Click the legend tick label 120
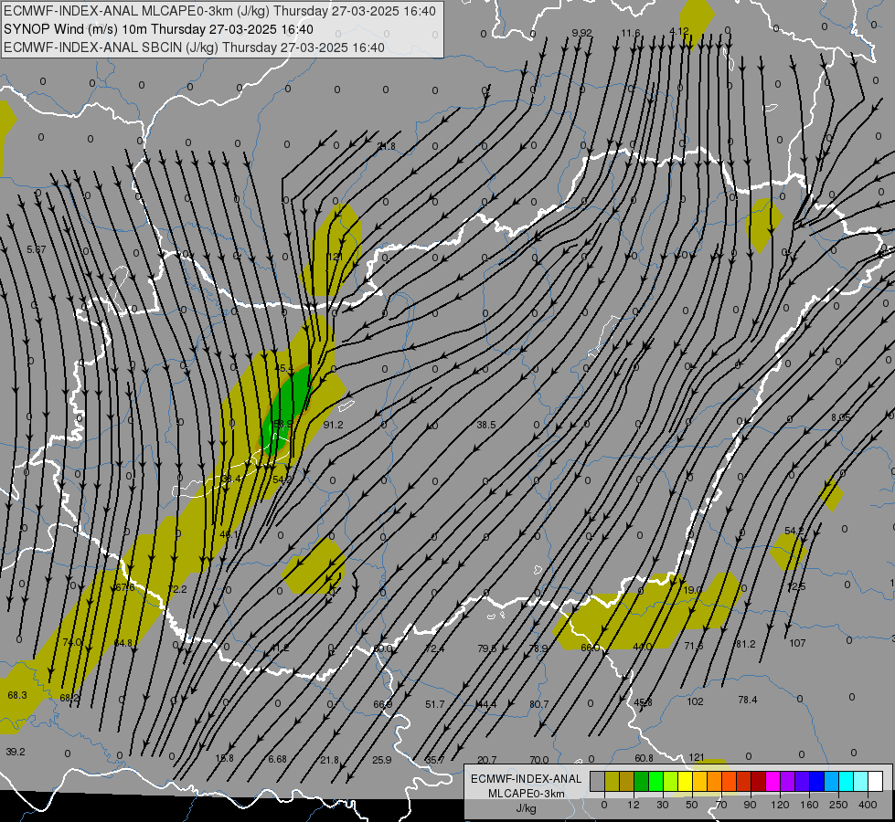Image resolution: width=895 pixels, height=822 pixels. 780,805
